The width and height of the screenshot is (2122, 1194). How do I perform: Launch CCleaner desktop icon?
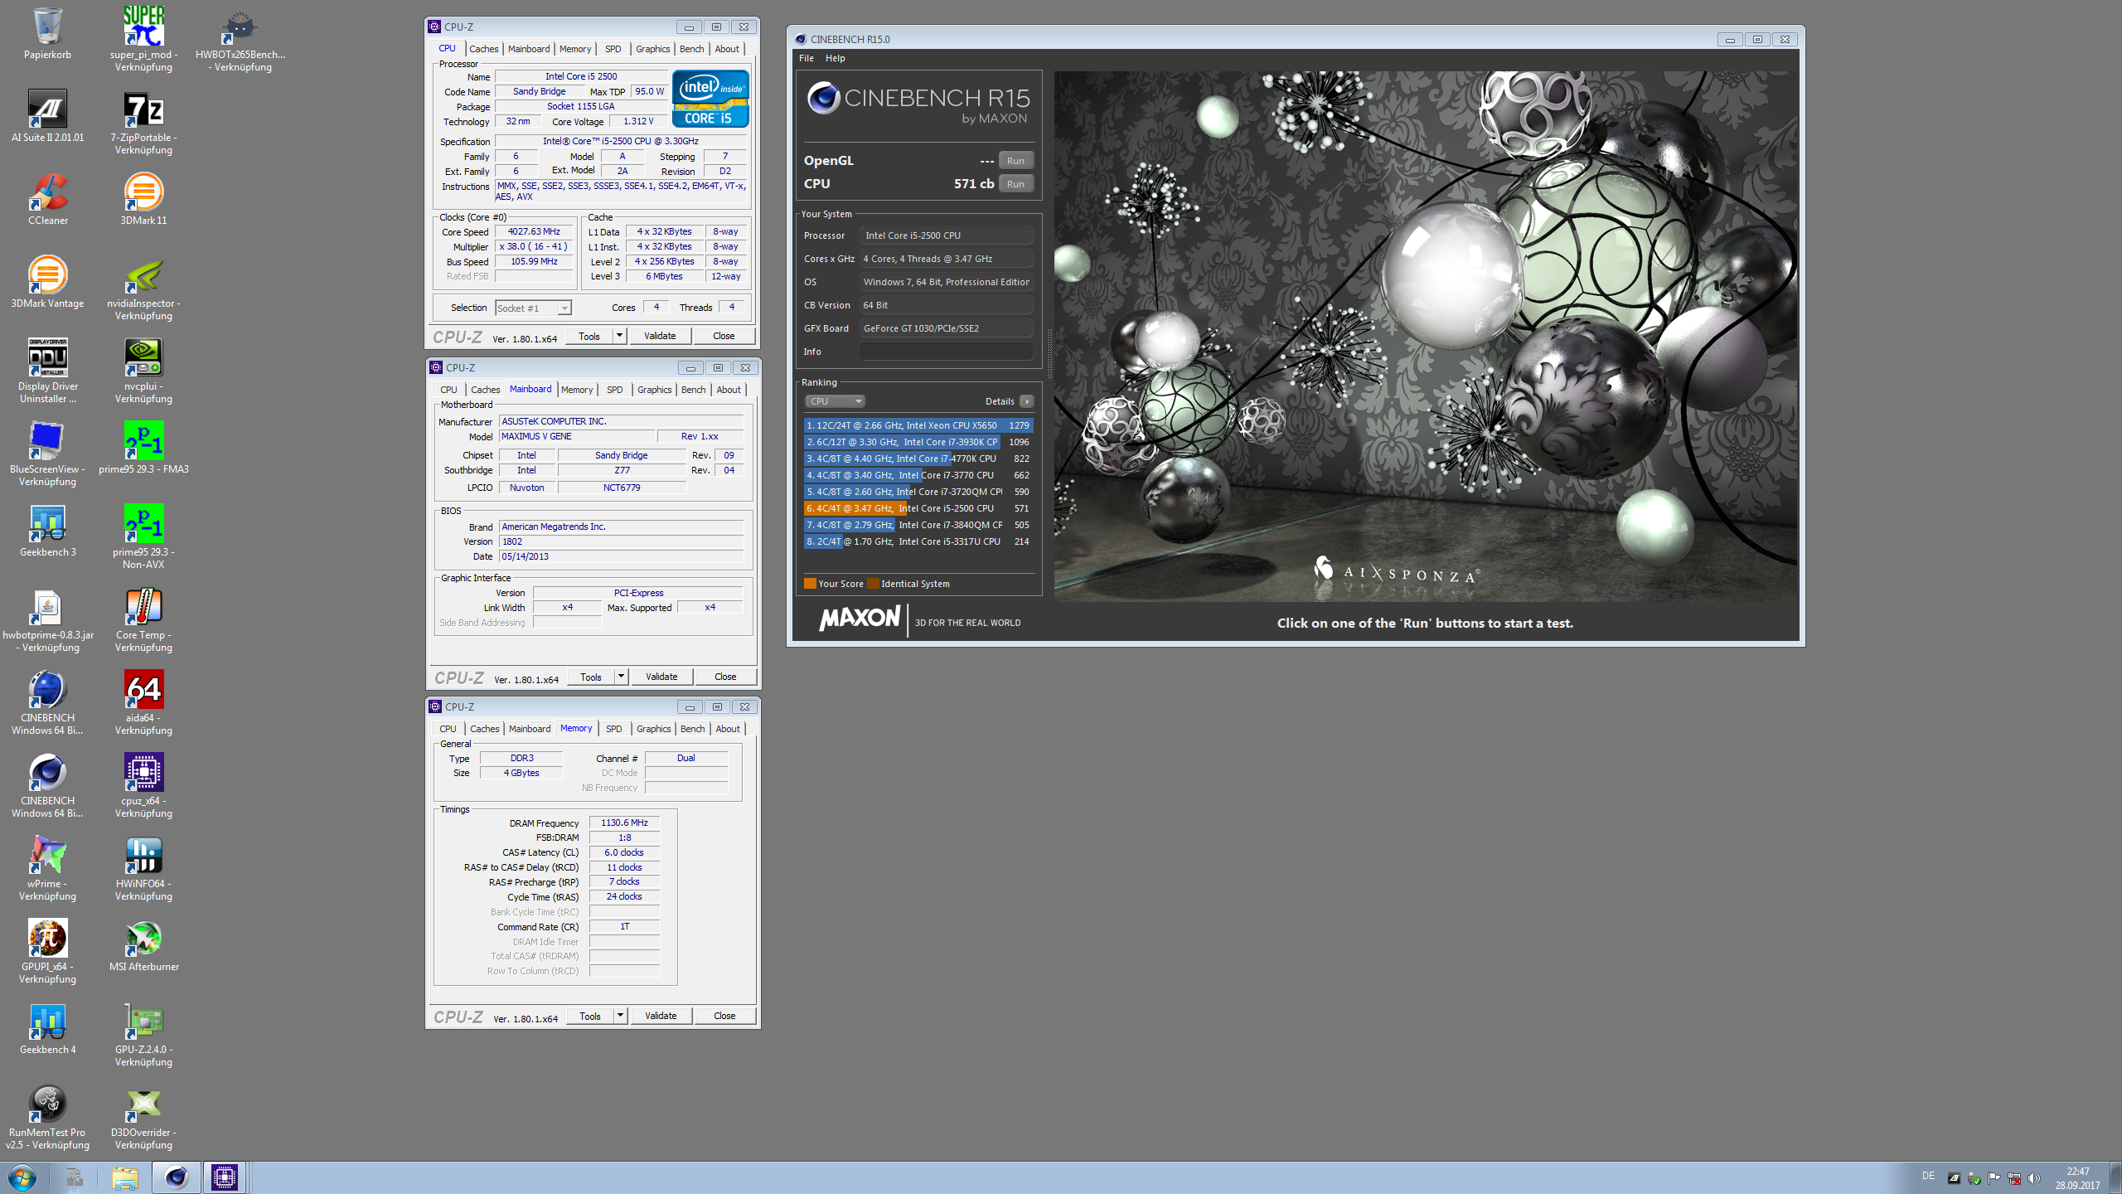(x=47, y=199)
